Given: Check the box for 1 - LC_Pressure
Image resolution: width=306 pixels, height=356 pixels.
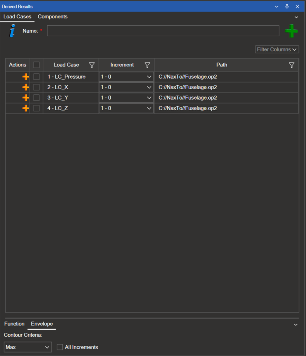Looking at the screenshot, I should [x=37, y=77].
